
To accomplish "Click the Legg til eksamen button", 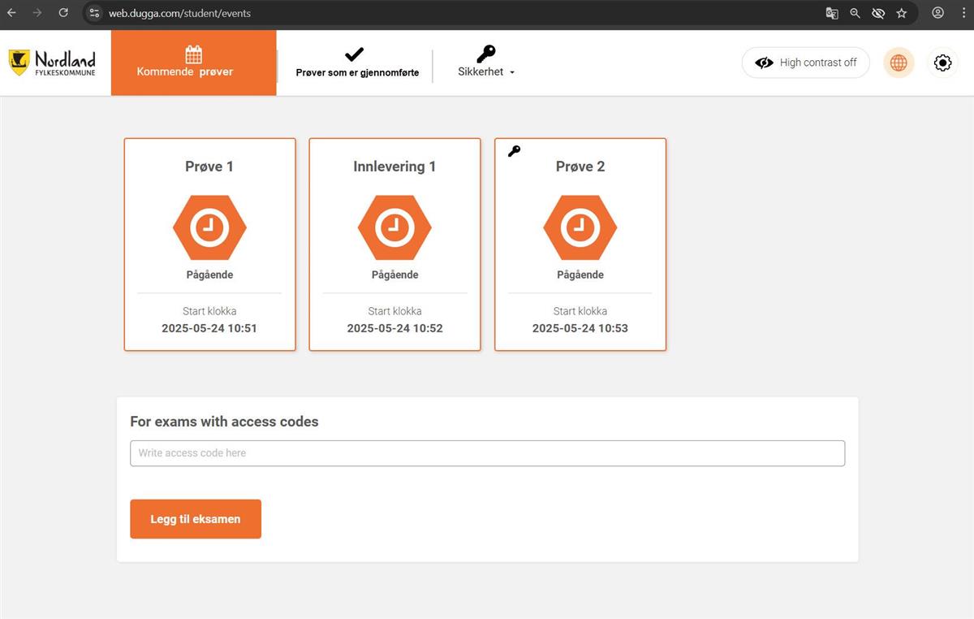I will [x=196, y=519].
